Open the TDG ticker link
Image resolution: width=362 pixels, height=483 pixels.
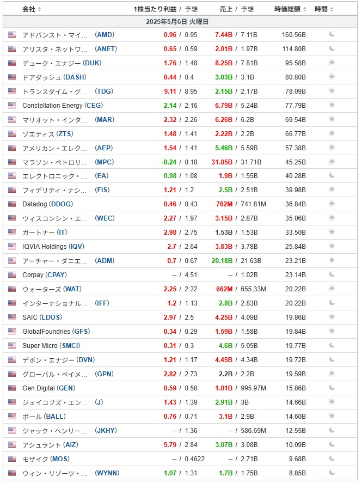(104, 91)
